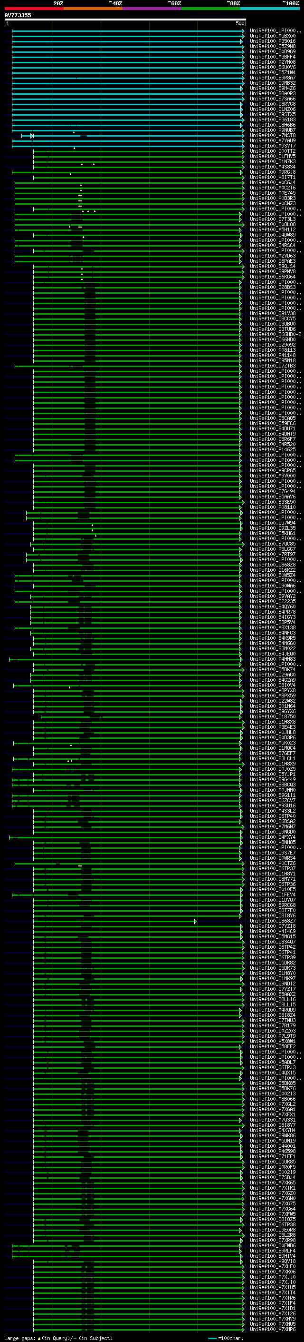Image resolution: width=304 pixels, height=1342 pixels.
Task: Select hit label UniRef100_Q6TP38
Action: (x=273, y=1225)
